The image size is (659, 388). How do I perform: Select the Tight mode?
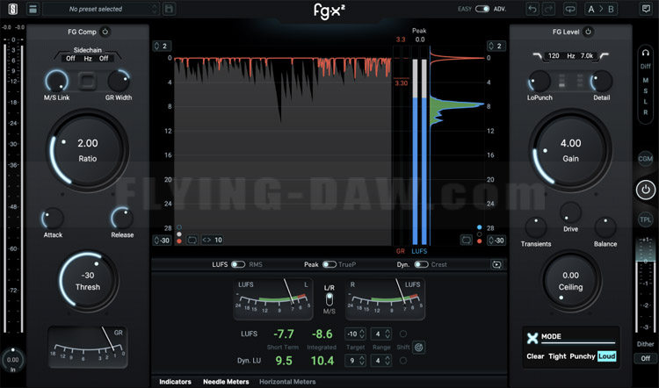(557, 356)
